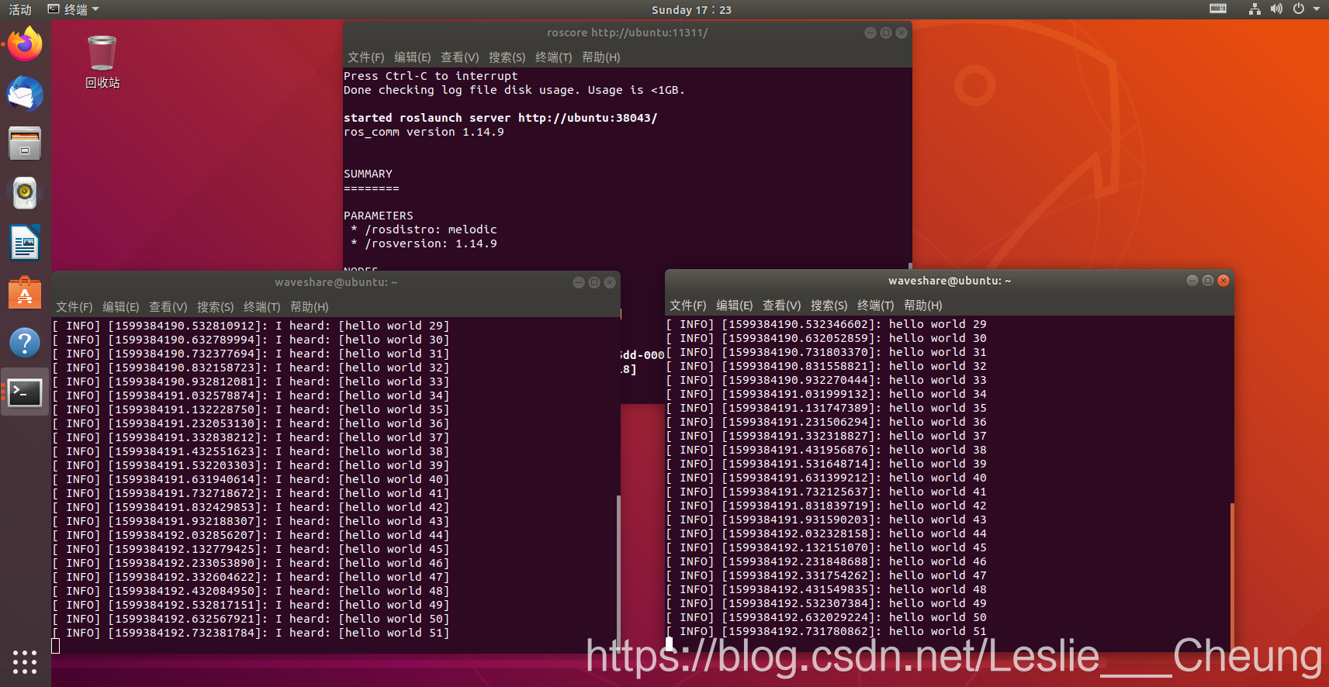Close the roscore terminal window
This screenshot has height=687, width=1329.
(x=901, y=33)
